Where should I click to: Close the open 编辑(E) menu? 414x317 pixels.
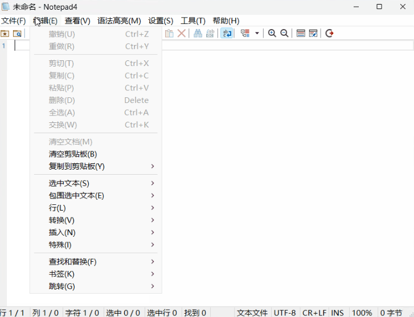[45, 20]
